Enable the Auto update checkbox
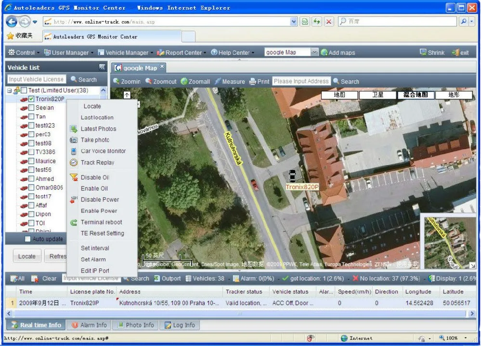This screenshot has height=346, width=481. coord(27,239)
